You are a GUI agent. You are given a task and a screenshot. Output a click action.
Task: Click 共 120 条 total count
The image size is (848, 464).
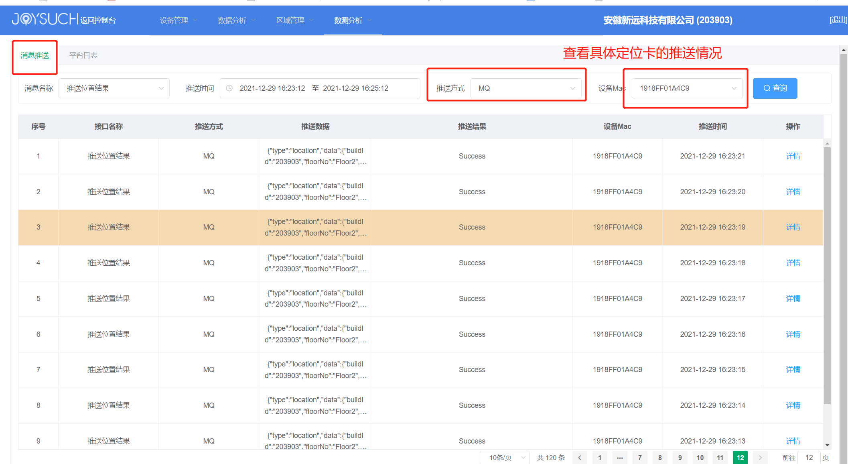point(551,458)
